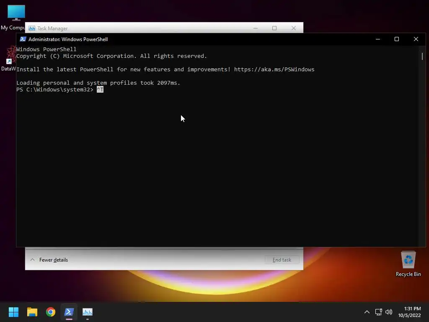Click the aka.ms/PSWindows URL text
Screen dimensions: 429x322
coord(274,69)
